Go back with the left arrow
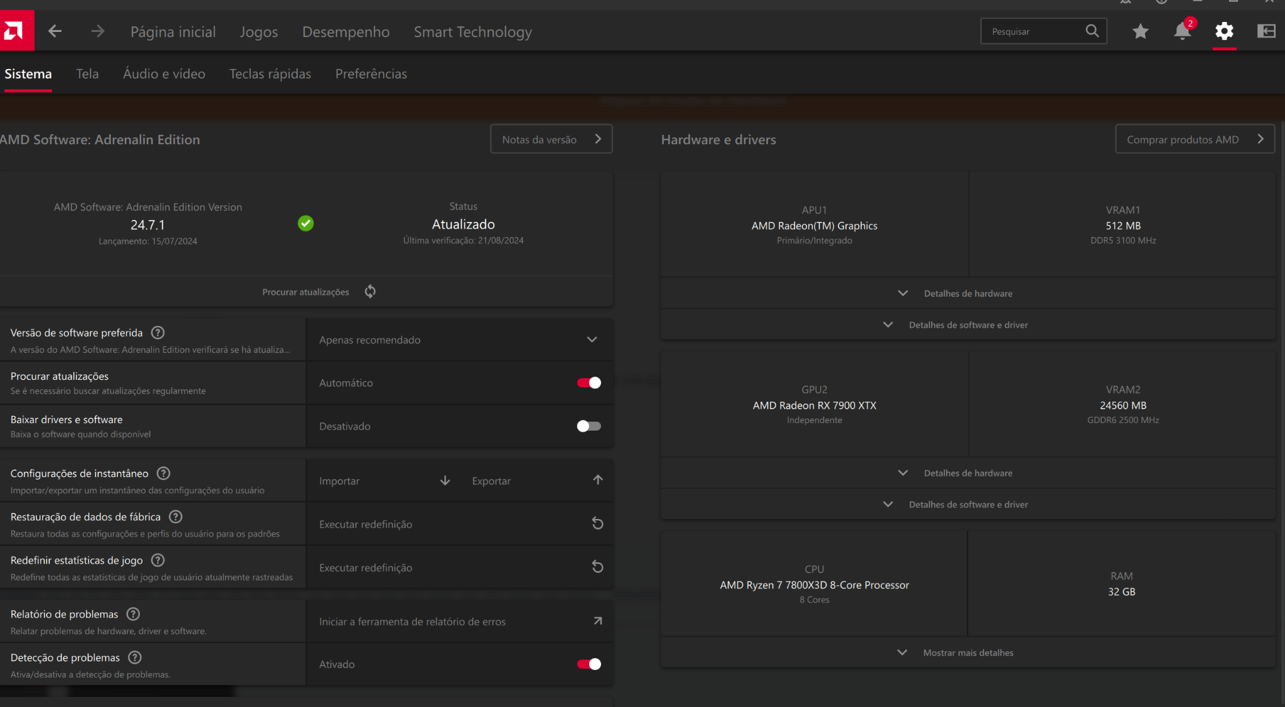 coord(55,31)
